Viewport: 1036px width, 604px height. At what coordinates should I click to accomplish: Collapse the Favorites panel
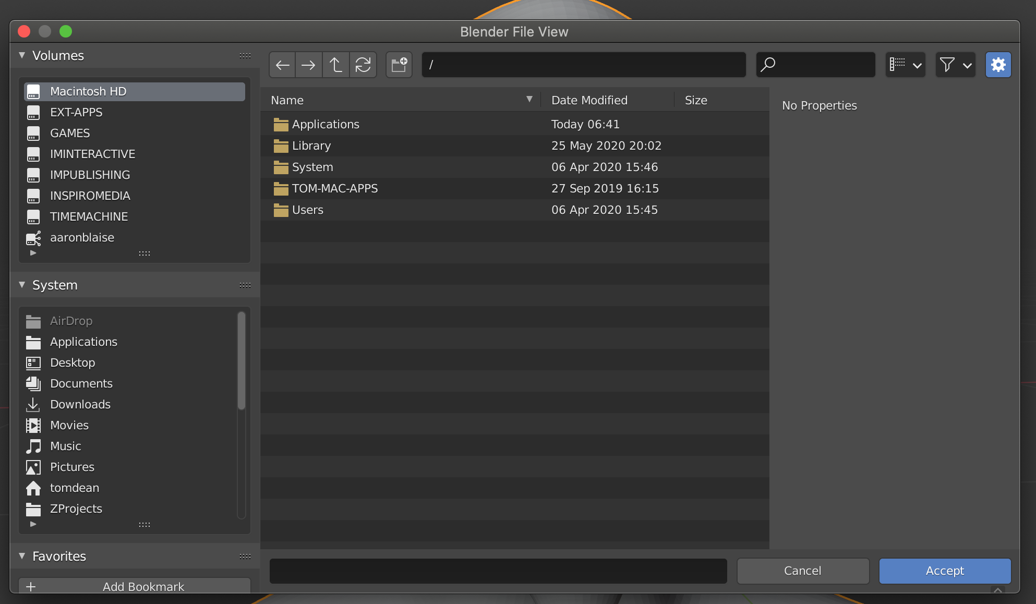coord(22,556)
